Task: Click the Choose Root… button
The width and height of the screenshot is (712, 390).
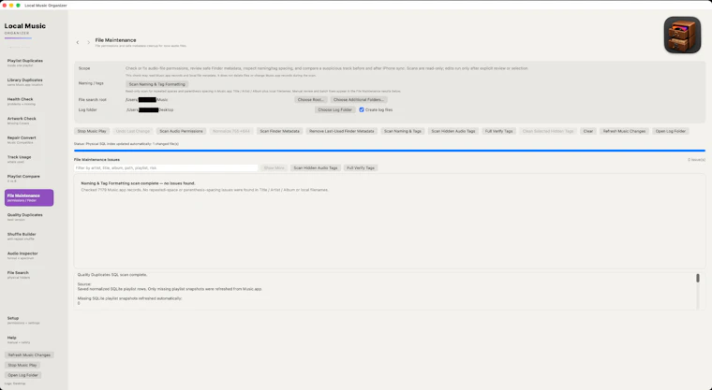Action: pyautogui.click(x=311, y=100)
